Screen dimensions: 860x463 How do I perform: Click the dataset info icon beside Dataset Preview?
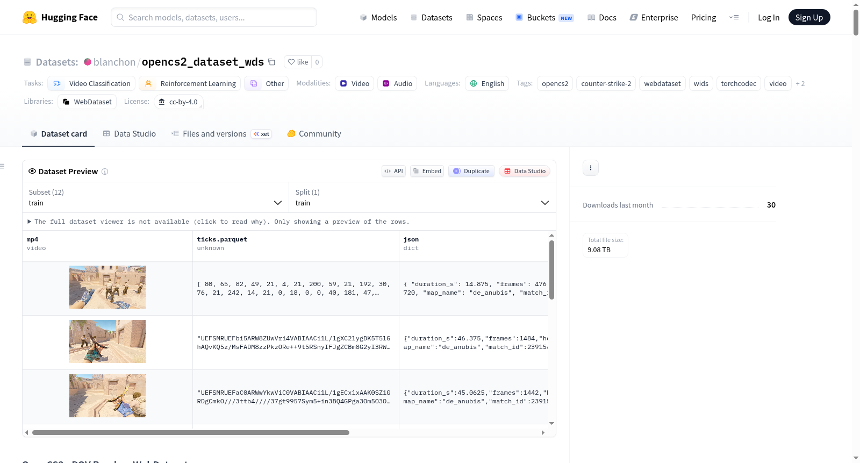(x=105, y=172)
